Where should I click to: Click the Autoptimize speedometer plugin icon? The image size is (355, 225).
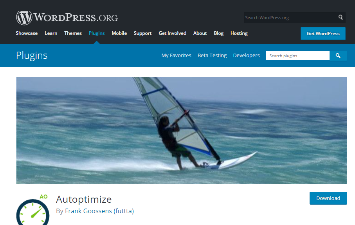[32, 210]
